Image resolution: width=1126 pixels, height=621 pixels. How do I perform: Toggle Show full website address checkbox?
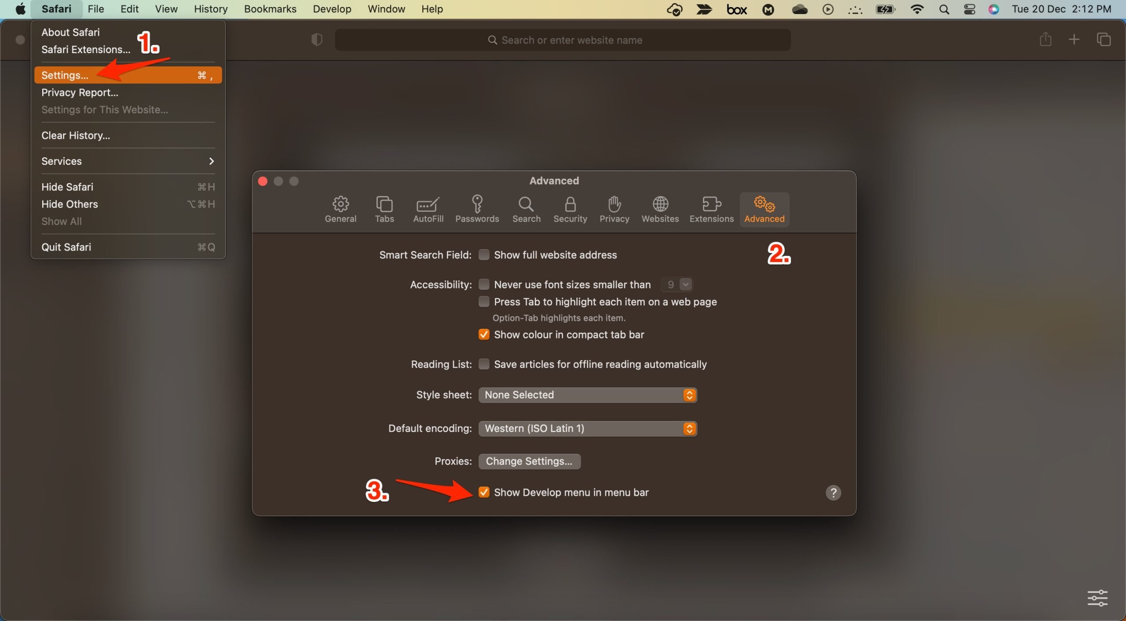(483, 255)
